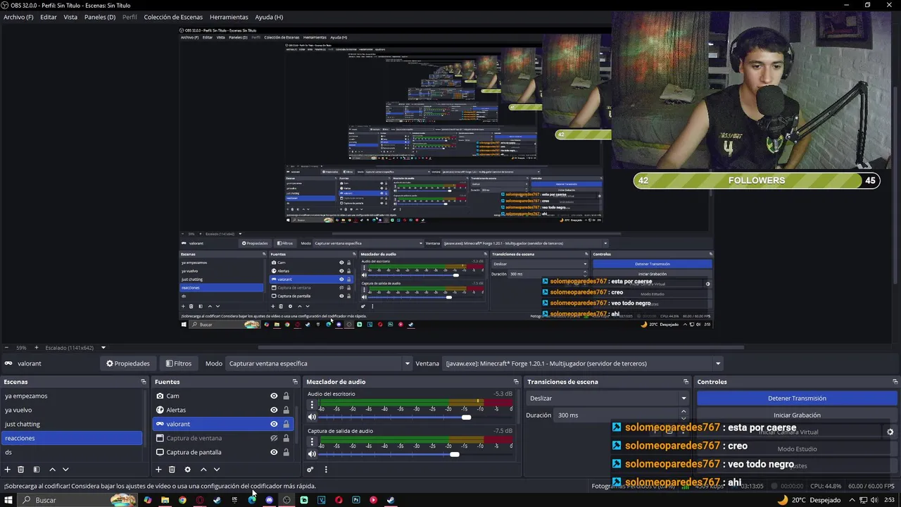Hide the valorant source
This screenshot has height=507, width=901.
click(274, 424)
